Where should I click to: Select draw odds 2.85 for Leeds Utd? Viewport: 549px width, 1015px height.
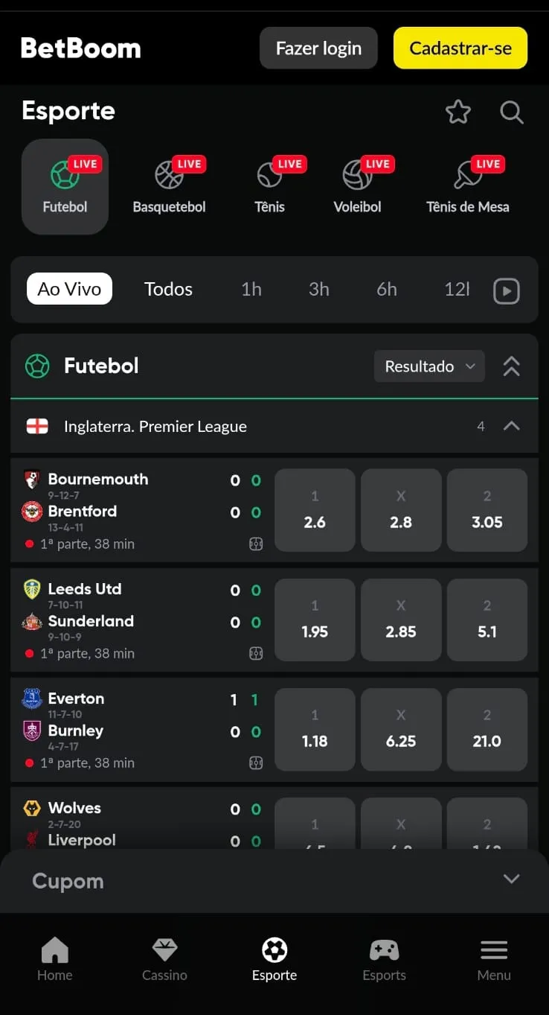click(401, 620)
